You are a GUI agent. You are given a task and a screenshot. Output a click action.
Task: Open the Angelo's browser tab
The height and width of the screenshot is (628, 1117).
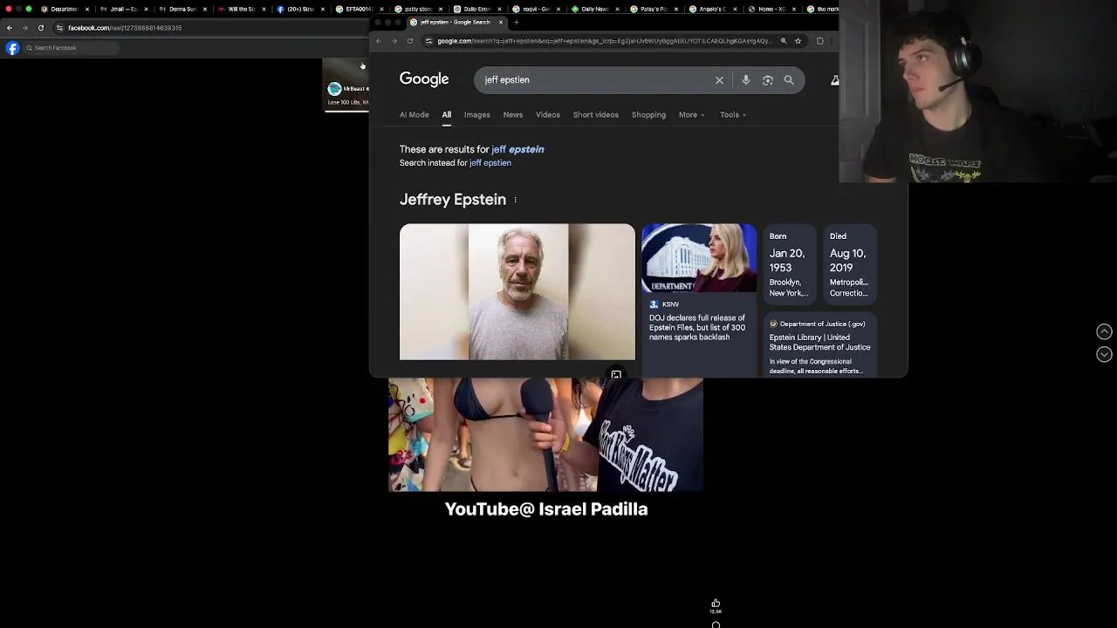[x=712, y=9]
